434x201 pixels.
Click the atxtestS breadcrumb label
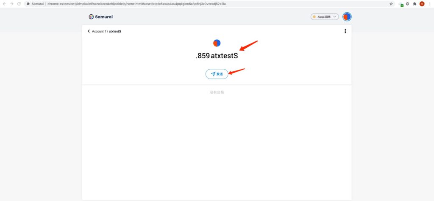pos(115,31)
